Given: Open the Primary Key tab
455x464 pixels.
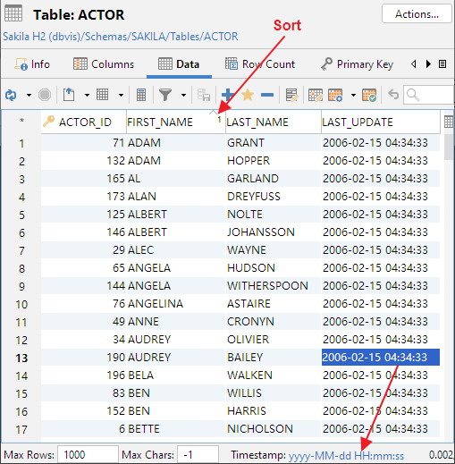Looking at the screenshot, I should tap(357, 64).
